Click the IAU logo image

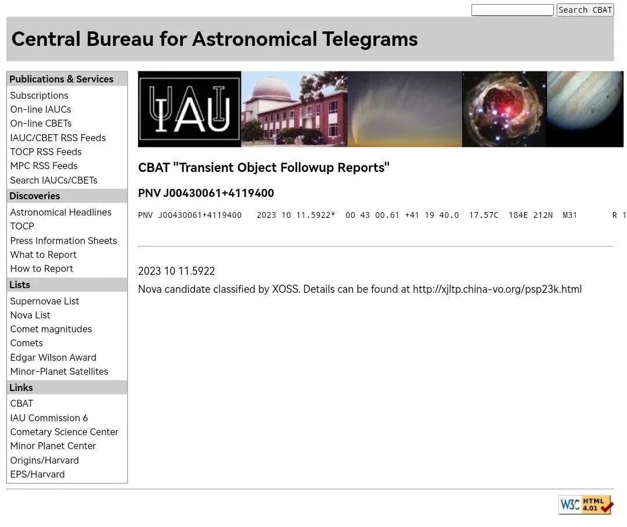point(189,109)
